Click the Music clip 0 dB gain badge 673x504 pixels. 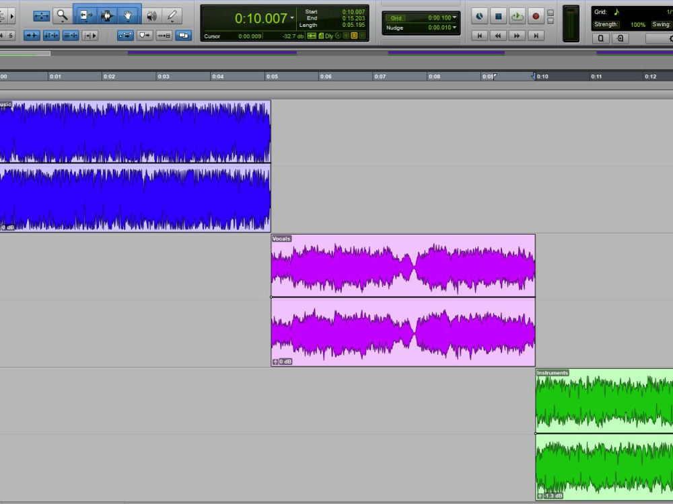pyautogui.click(x=7, y=228)
